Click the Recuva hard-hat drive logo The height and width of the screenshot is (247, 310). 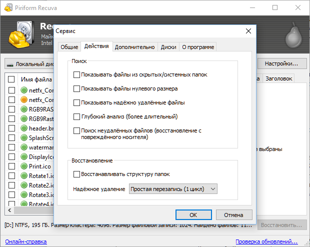coord(21,34)
